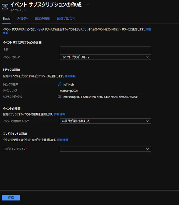Open the イベント スキーマ dropdown
Screen dimensions: 179x205
[106, 57]
